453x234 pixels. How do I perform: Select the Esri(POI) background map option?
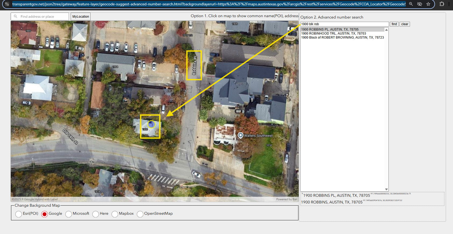(19, 214)
